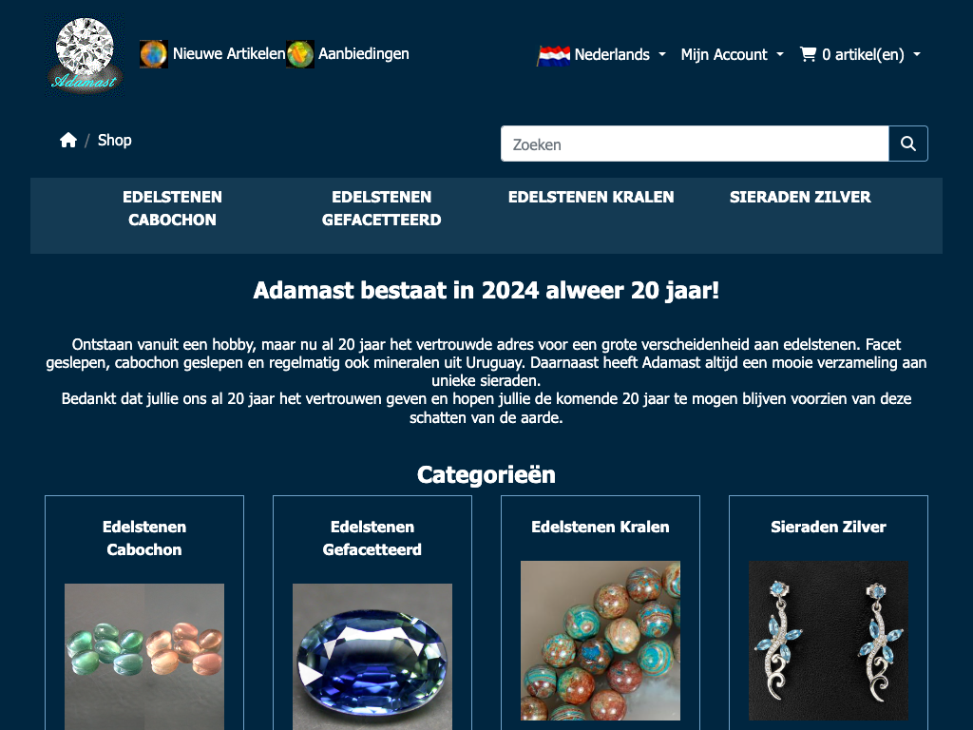Click the magnifying glass search button
This screenshot has width=973, height=730.
907,144
